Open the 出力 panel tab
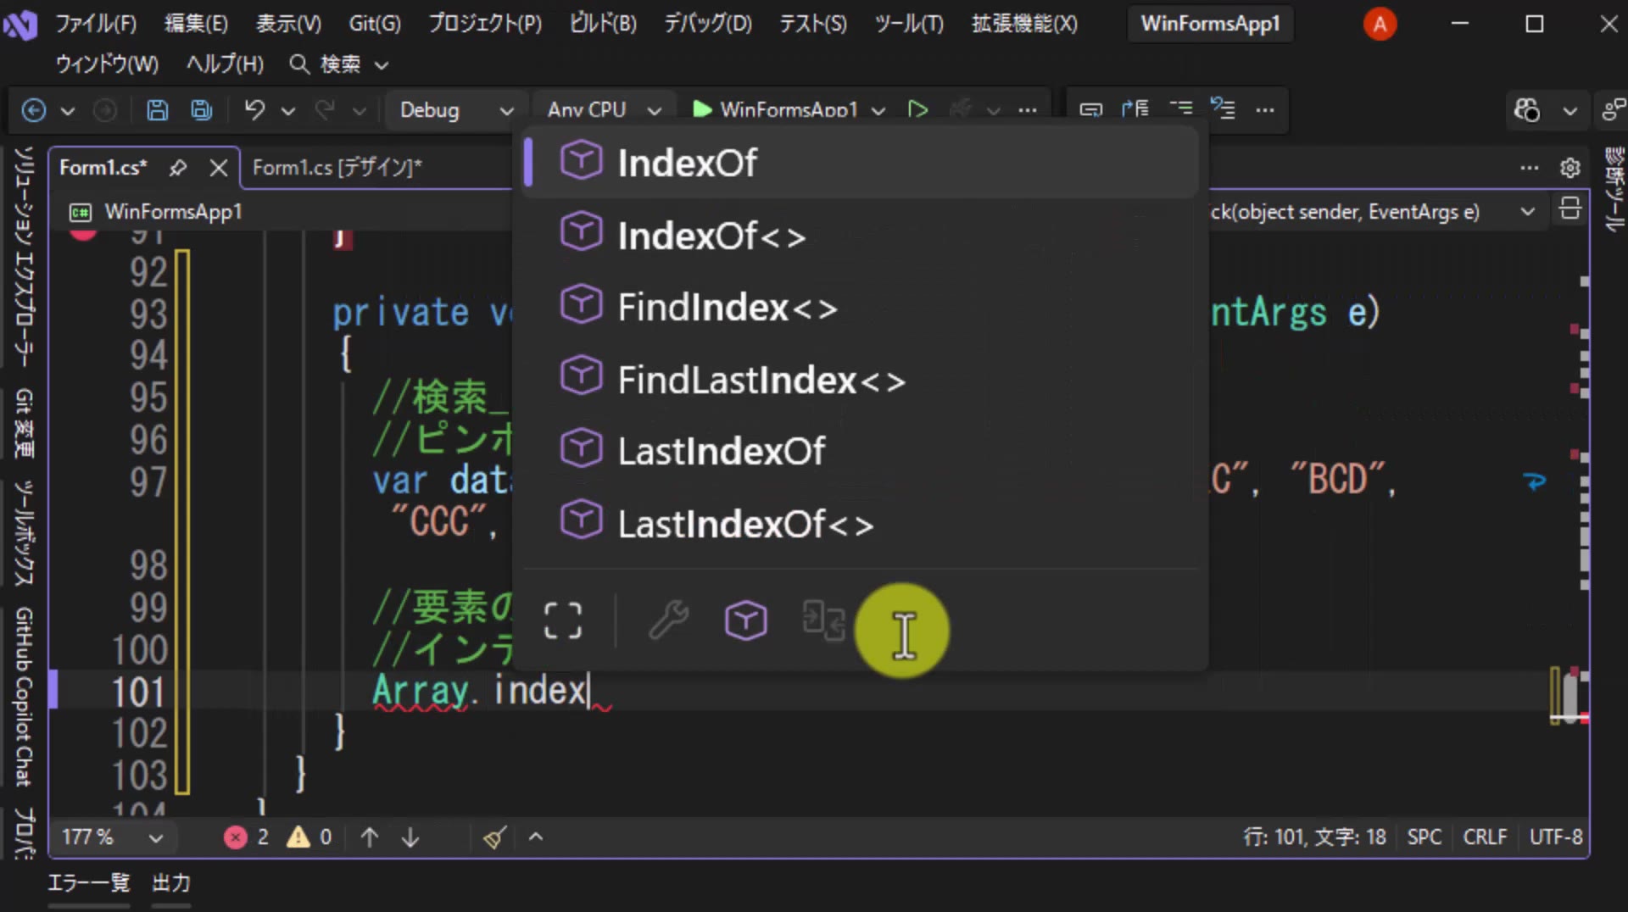Image resolution: width=1628 pixels, height=912 pixels. tap(171, 883)
